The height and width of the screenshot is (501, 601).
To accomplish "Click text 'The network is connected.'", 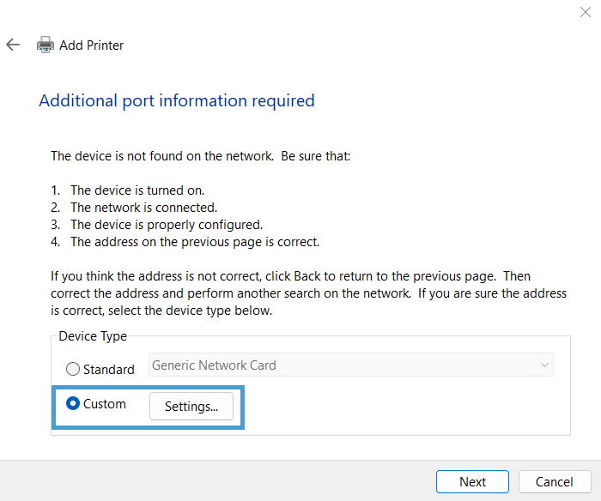I will (143, 208).
